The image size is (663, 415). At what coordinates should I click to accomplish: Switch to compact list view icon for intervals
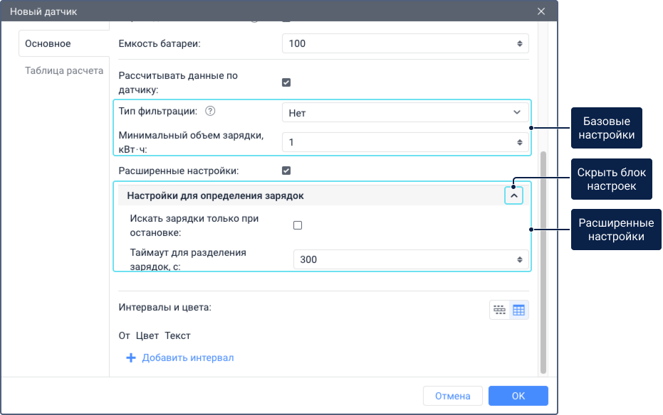pos(499,310)
